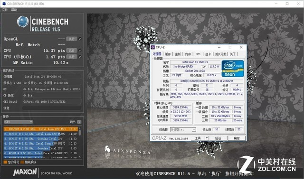
Task: Maximize the Cinebench window
Action: point(287,3)
